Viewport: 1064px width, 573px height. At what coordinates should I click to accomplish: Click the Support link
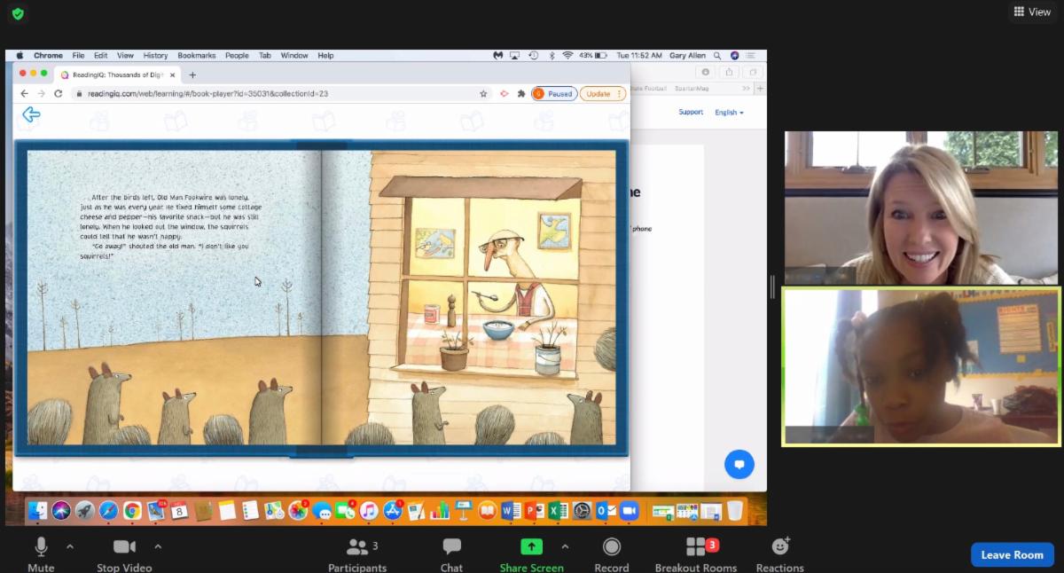click(x=691, y=113)
